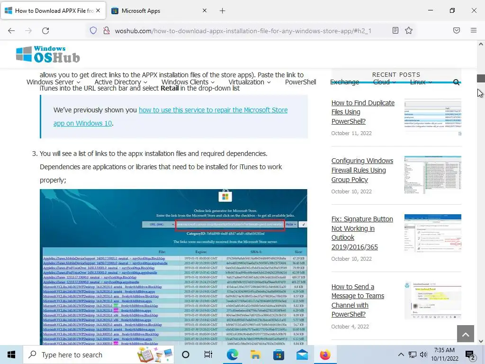The height and width of the screenshot is (364, 485).
Task: Click the iTunes appx links screenshot image
Action: (173, 267)
